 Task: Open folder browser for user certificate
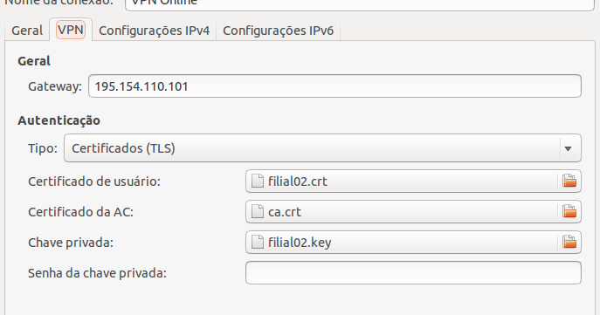coord(569,181)
